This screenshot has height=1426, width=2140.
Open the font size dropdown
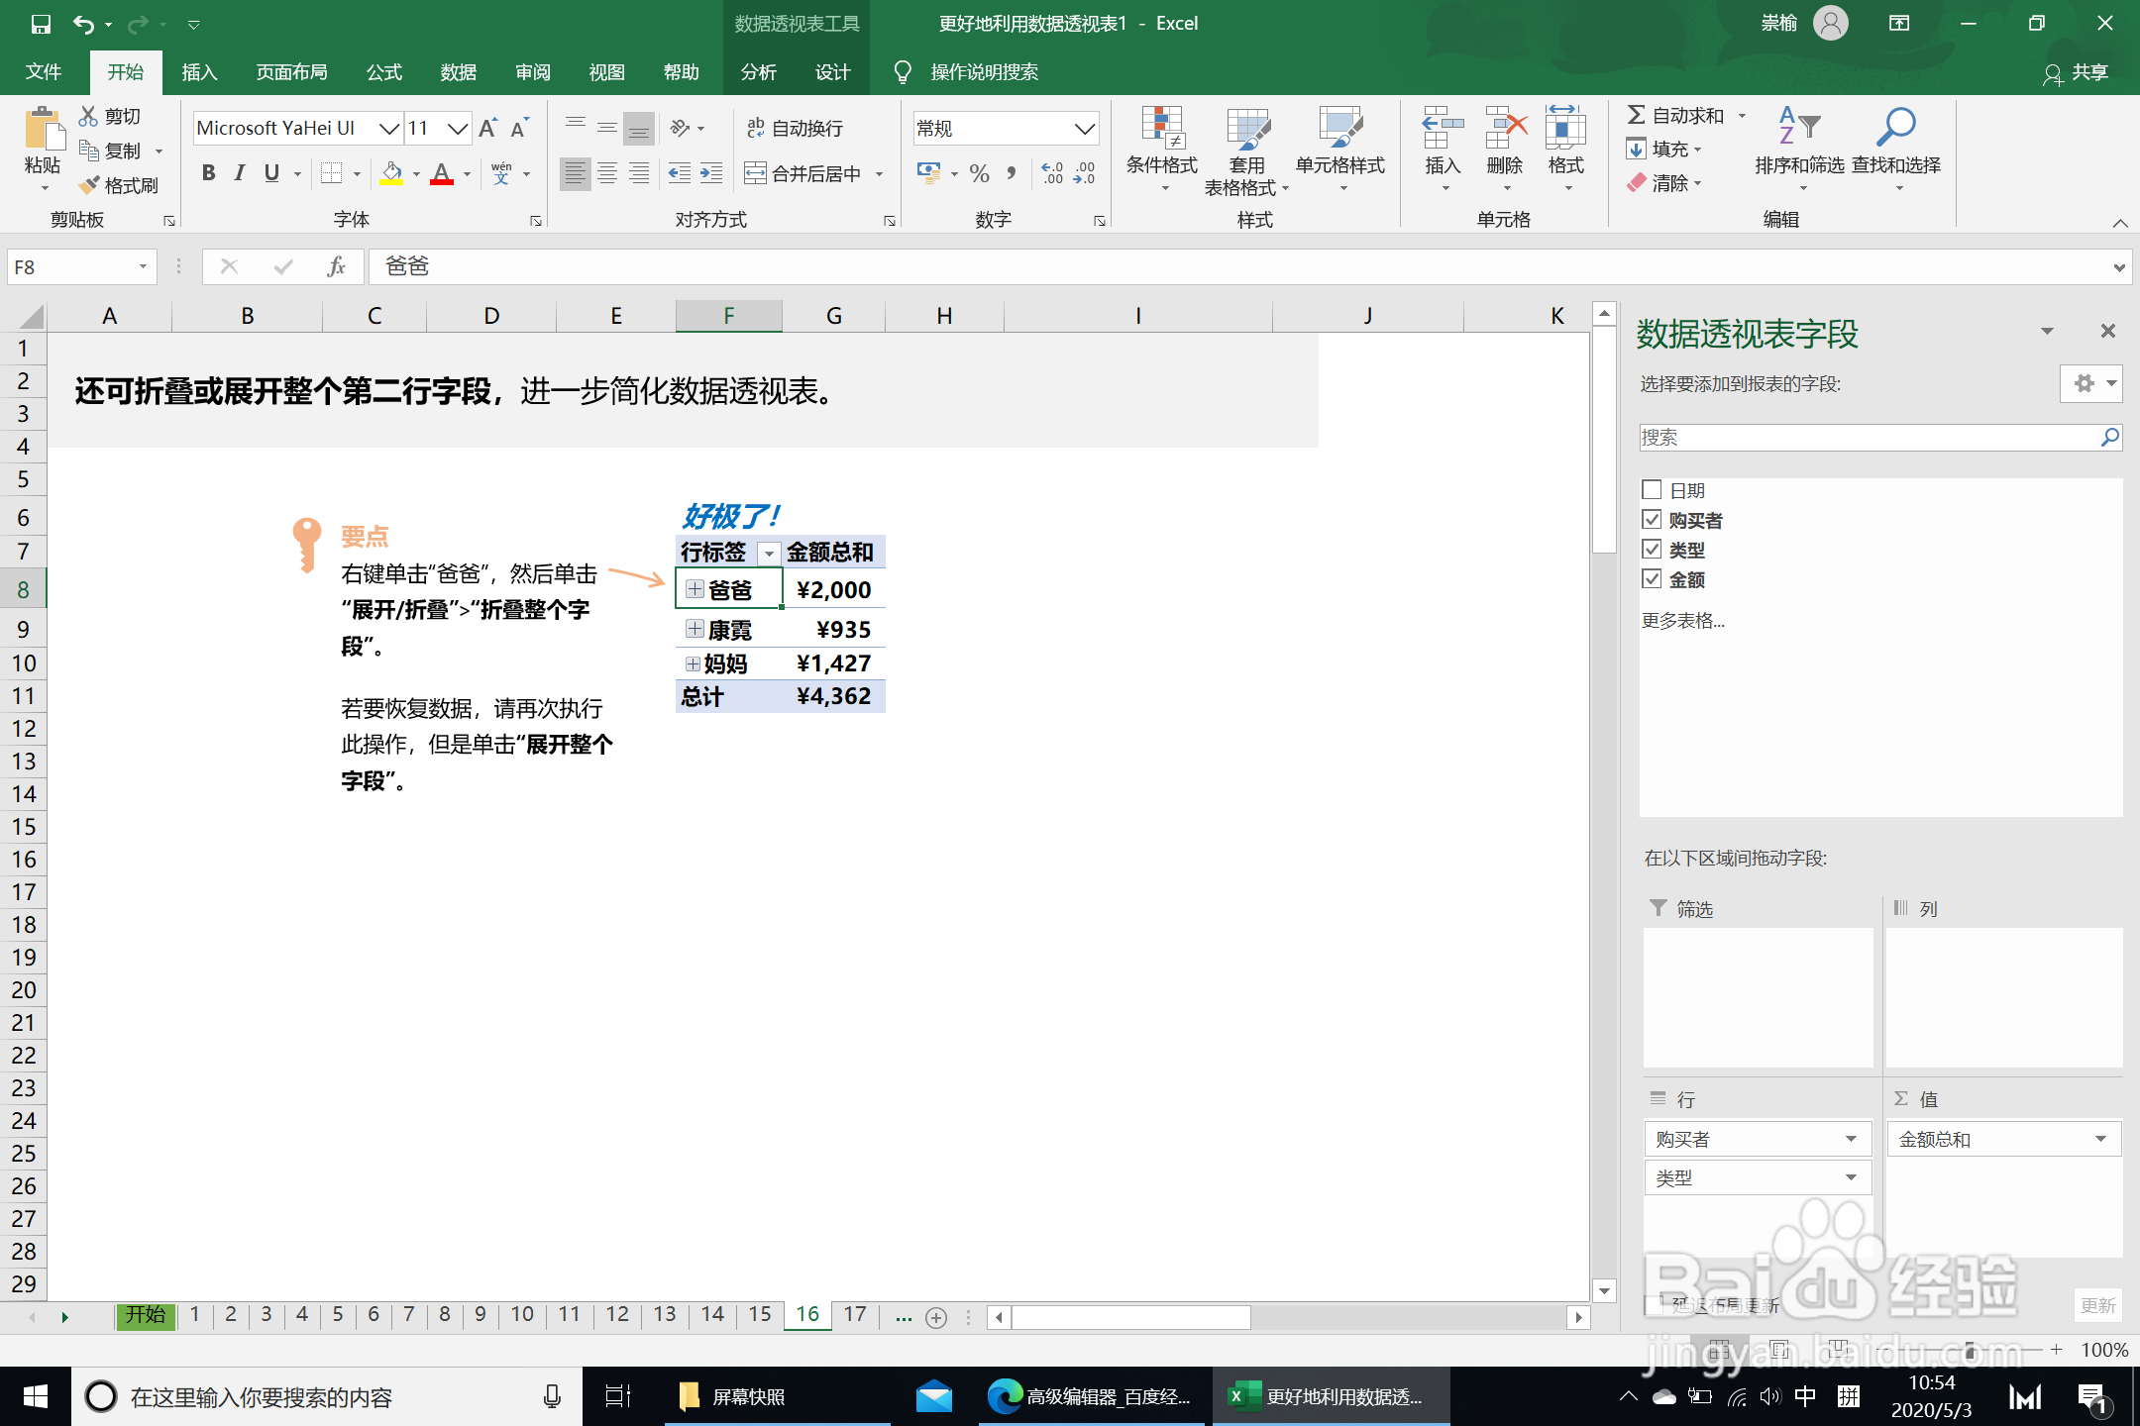tap(457, 128)
